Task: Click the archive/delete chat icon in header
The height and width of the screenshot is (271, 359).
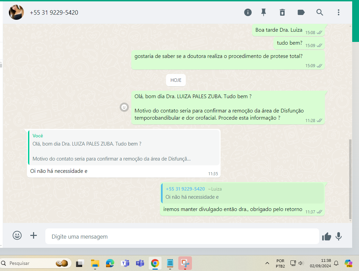Action: click(282, 12)
